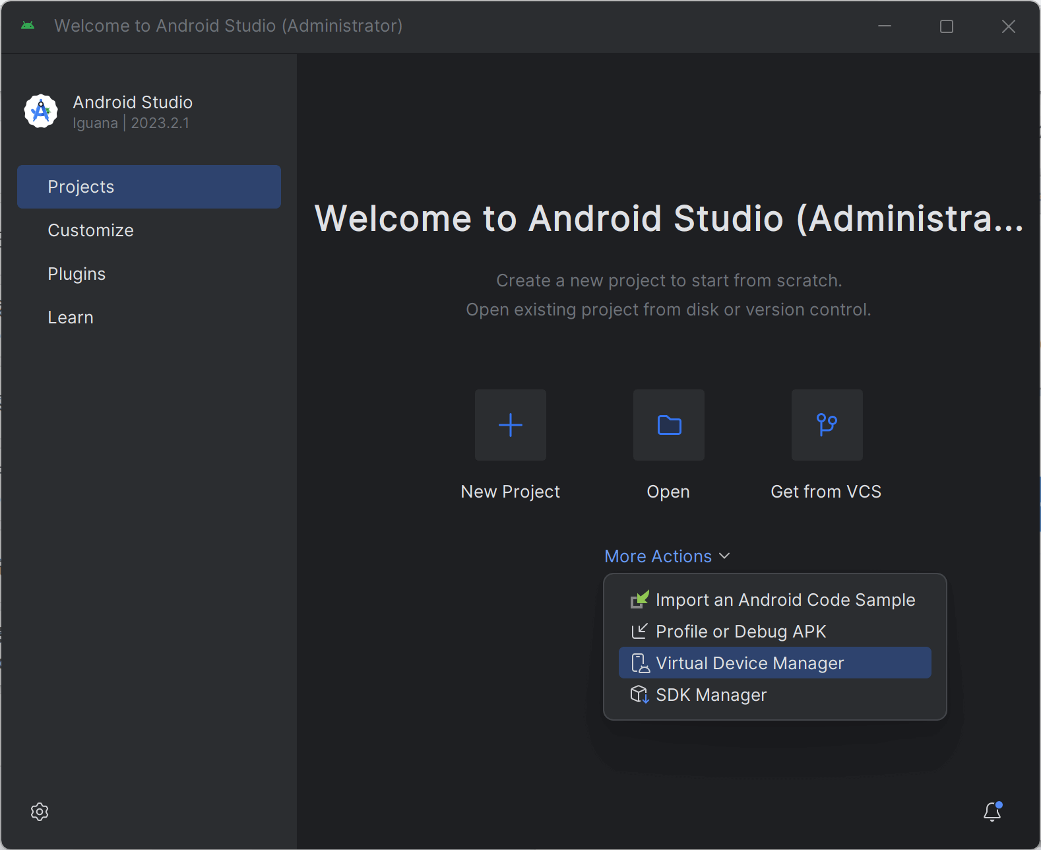The width and height of the screenshot is (1041, 850).
Task: Click the SDK Manager box icon
Action: pyautogui.click(x=639, y=695)
